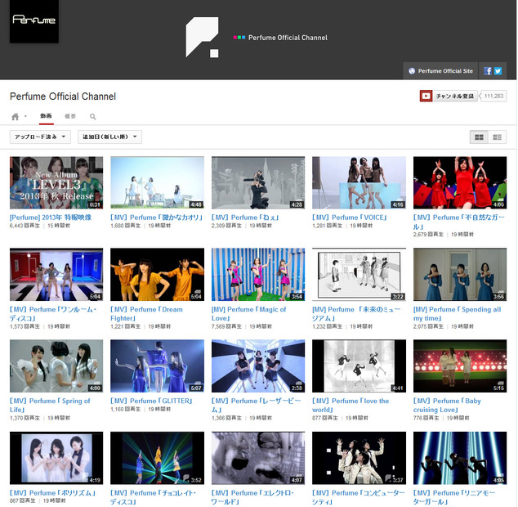Open the Baby cruising Love thumbnail

click(460, 366)
